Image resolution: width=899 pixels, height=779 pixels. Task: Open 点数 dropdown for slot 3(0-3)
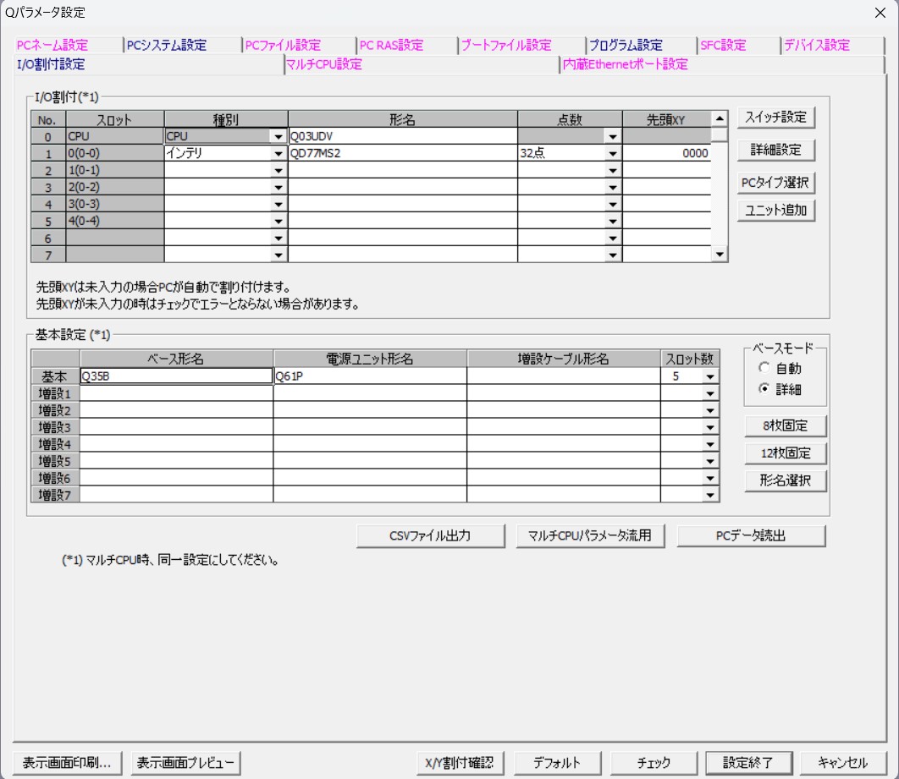(613, 205)
